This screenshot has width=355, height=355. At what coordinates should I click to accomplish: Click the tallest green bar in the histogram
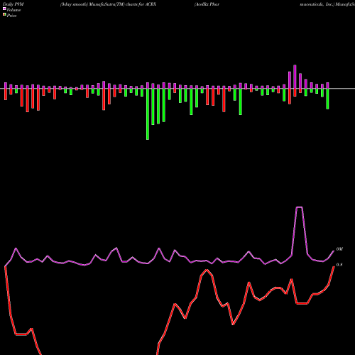148,114
